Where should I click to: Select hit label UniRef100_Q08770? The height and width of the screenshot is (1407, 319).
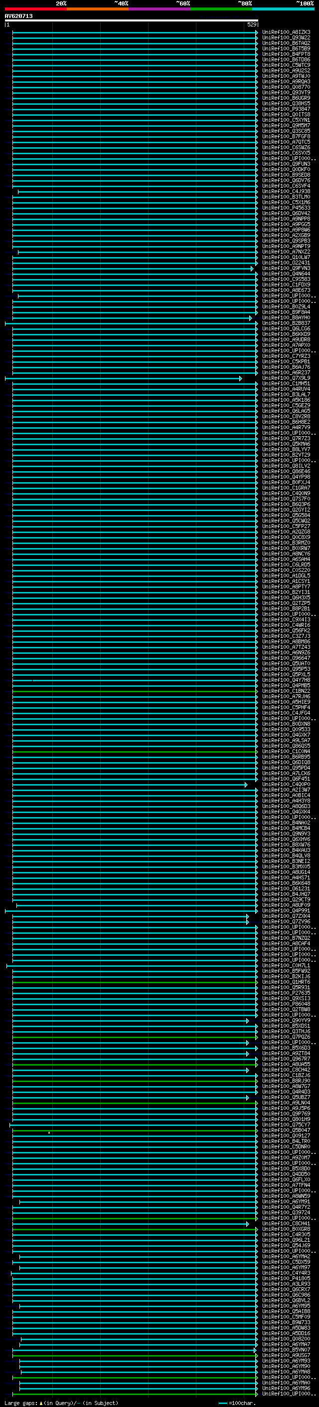(x=286, y=87)
